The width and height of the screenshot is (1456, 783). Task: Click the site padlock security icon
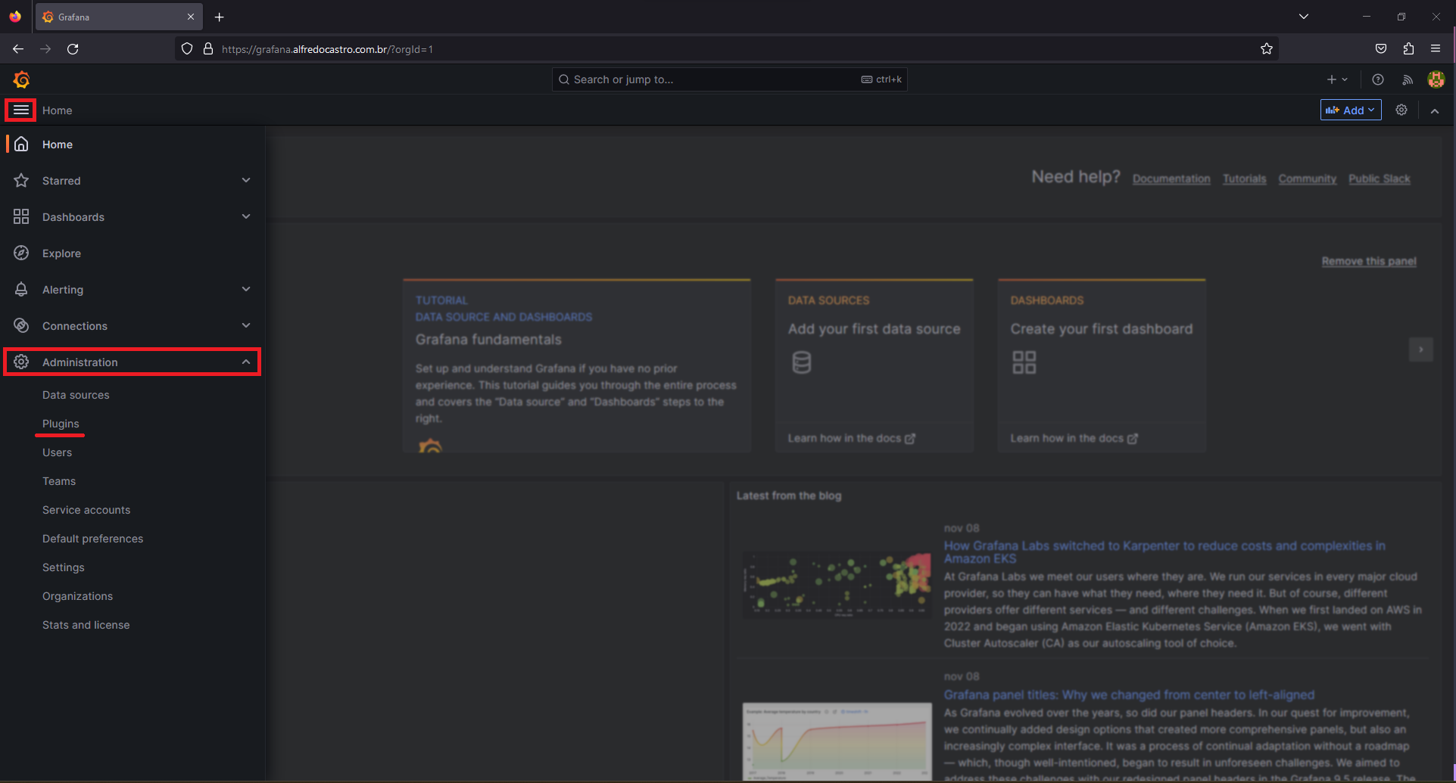208,49
